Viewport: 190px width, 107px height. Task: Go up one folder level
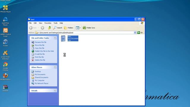(50, 28)
